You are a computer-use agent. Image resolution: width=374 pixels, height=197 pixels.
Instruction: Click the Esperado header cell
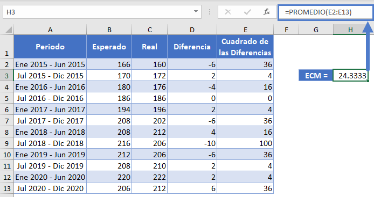point(109,47)
